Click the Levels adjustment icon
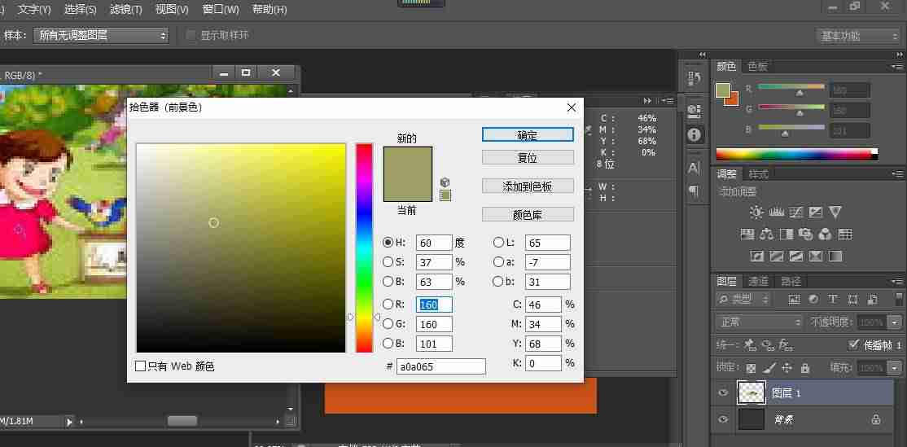This screenshot has height=447, width=907. coord(776,213)
